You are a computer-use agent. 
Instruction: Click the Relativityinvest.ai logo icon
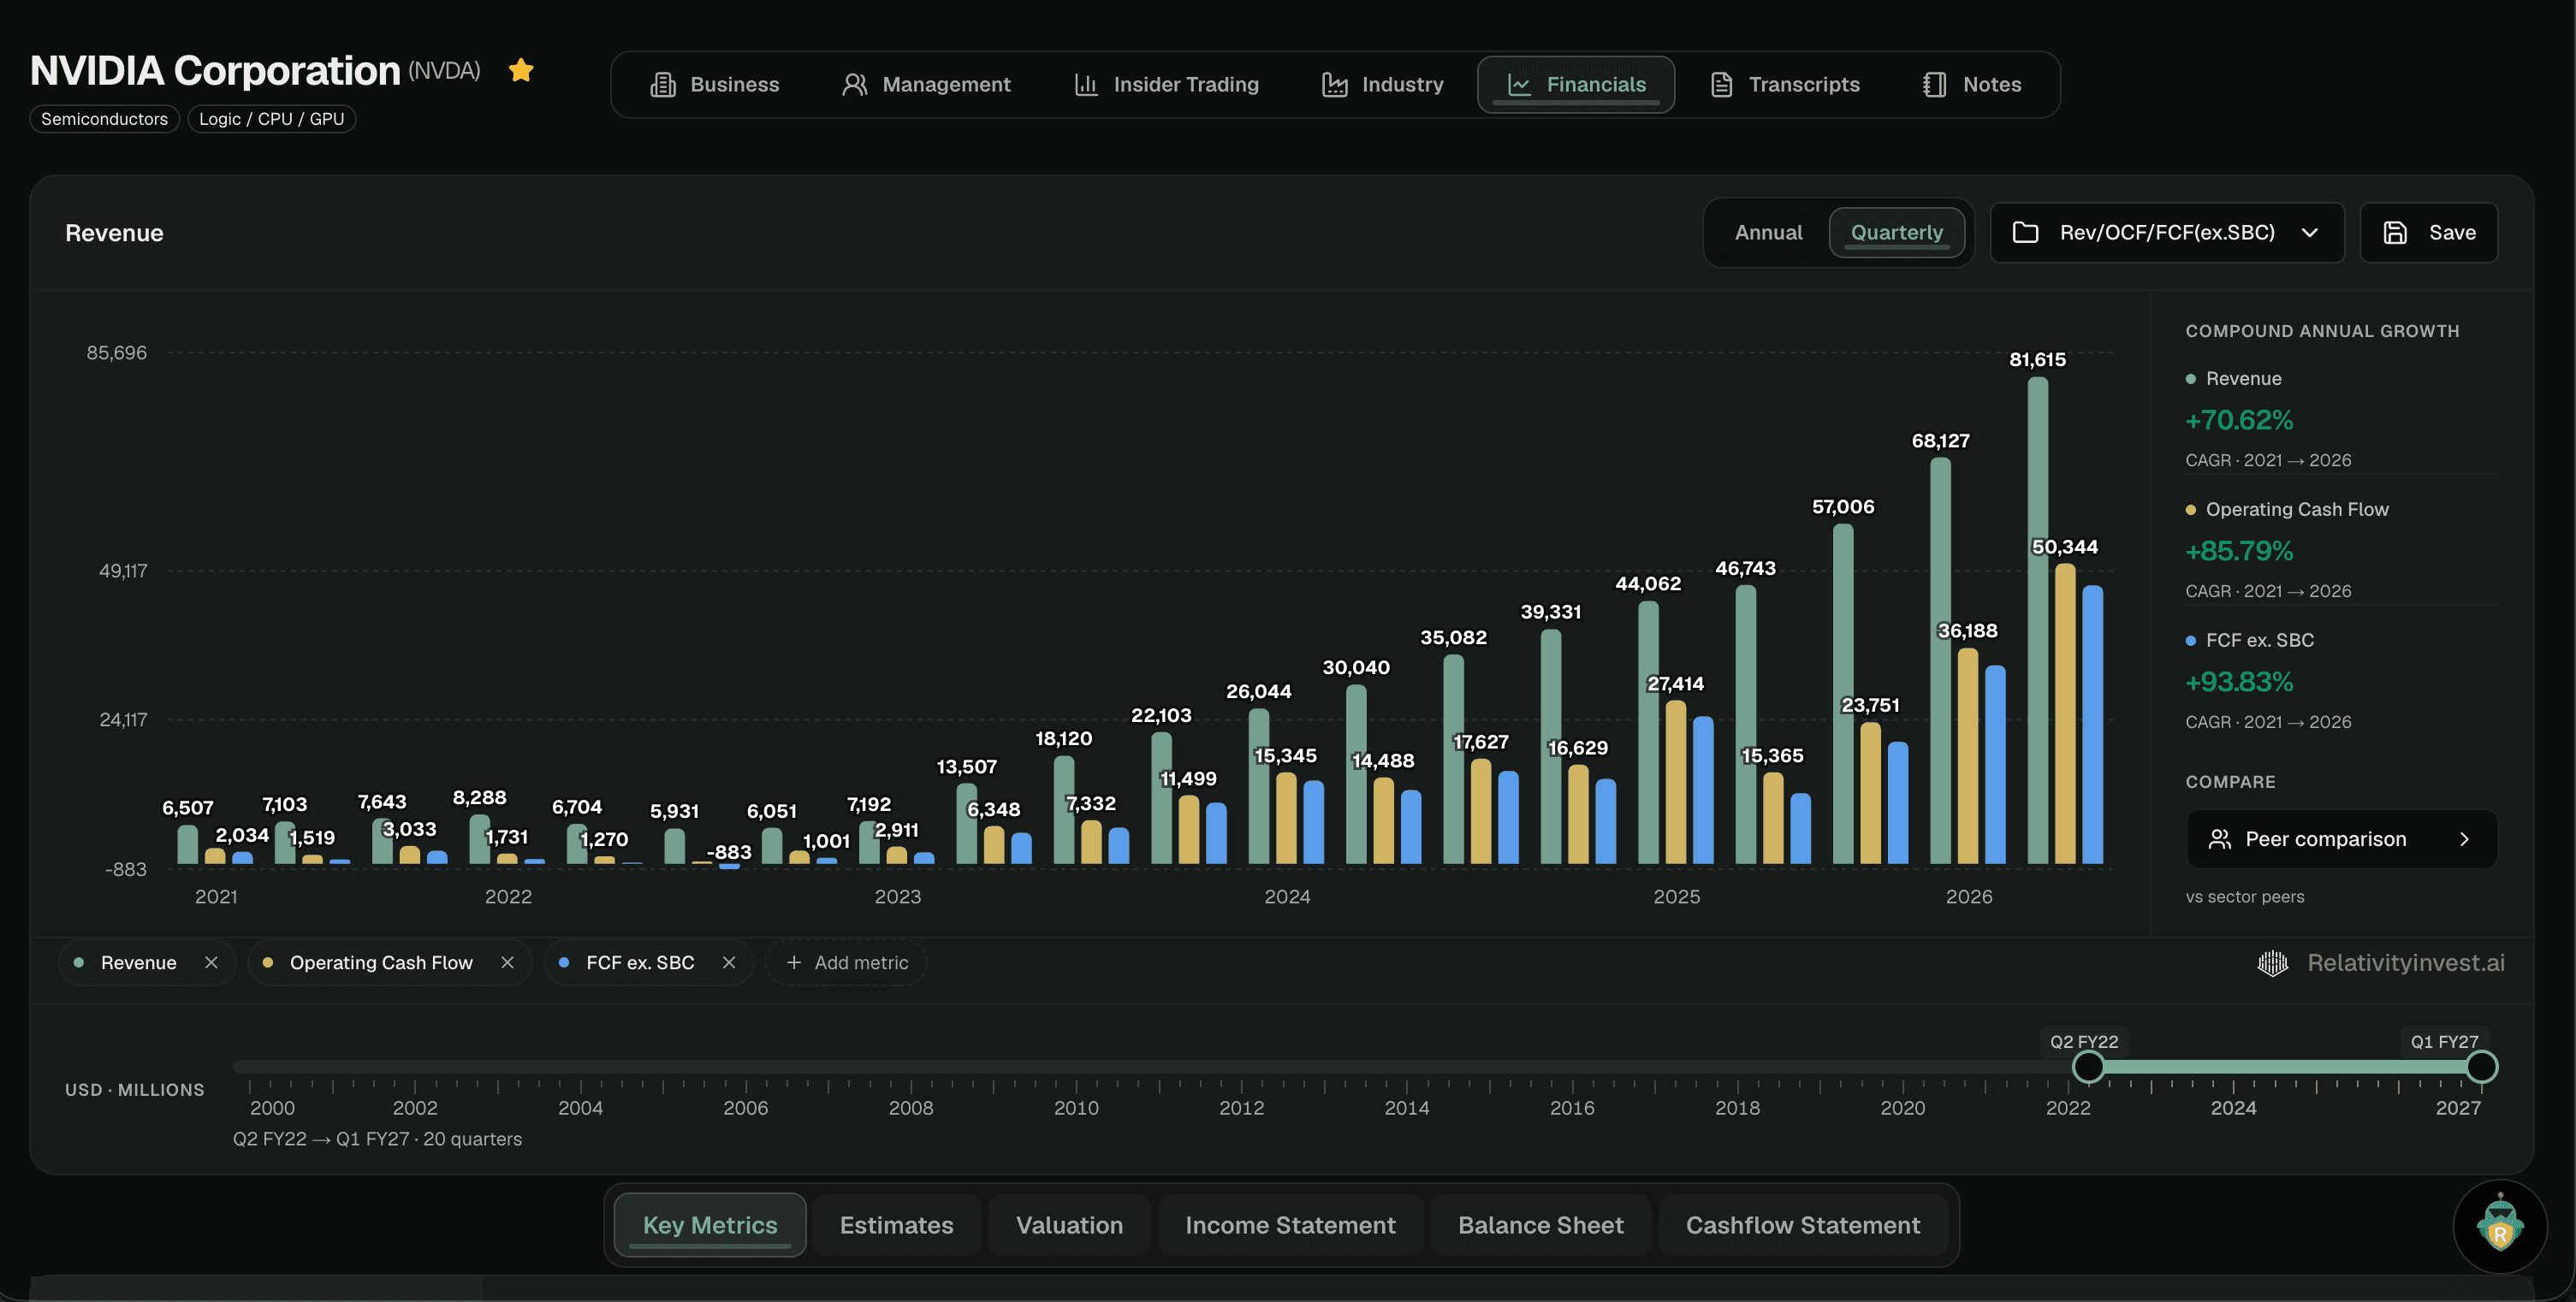click(2273, 963)
